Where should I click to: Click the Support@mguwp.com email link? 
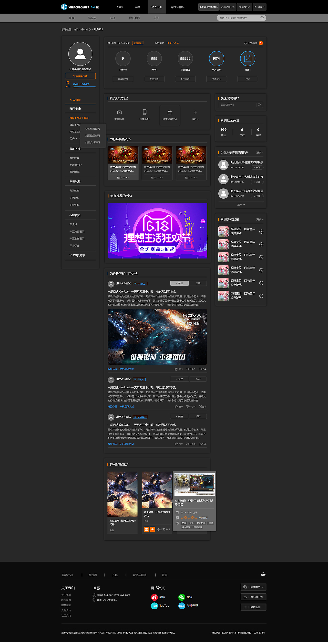coord(117,595)
